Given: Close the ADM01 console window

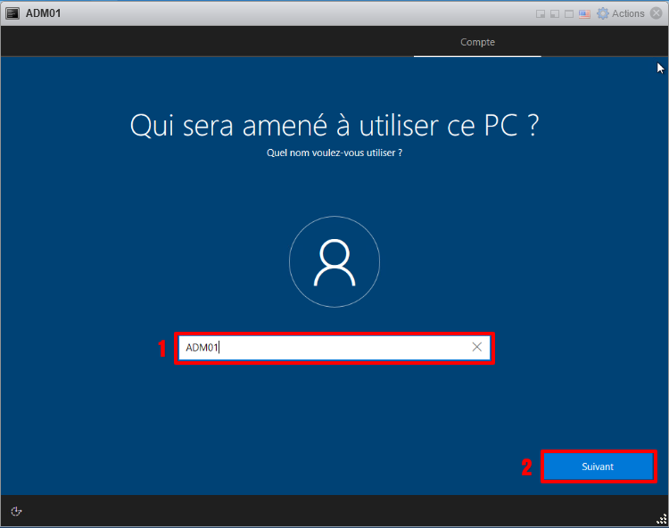Looking at the screenshot, I should click(x=657, y=13).
